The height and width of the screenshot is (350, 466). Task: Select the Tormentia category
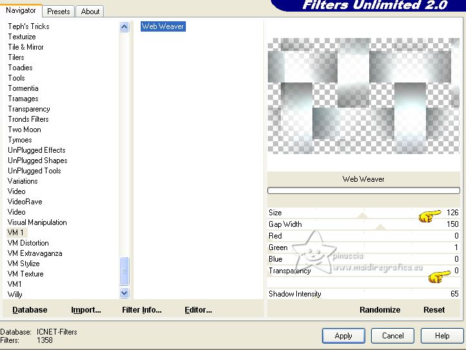23,88
